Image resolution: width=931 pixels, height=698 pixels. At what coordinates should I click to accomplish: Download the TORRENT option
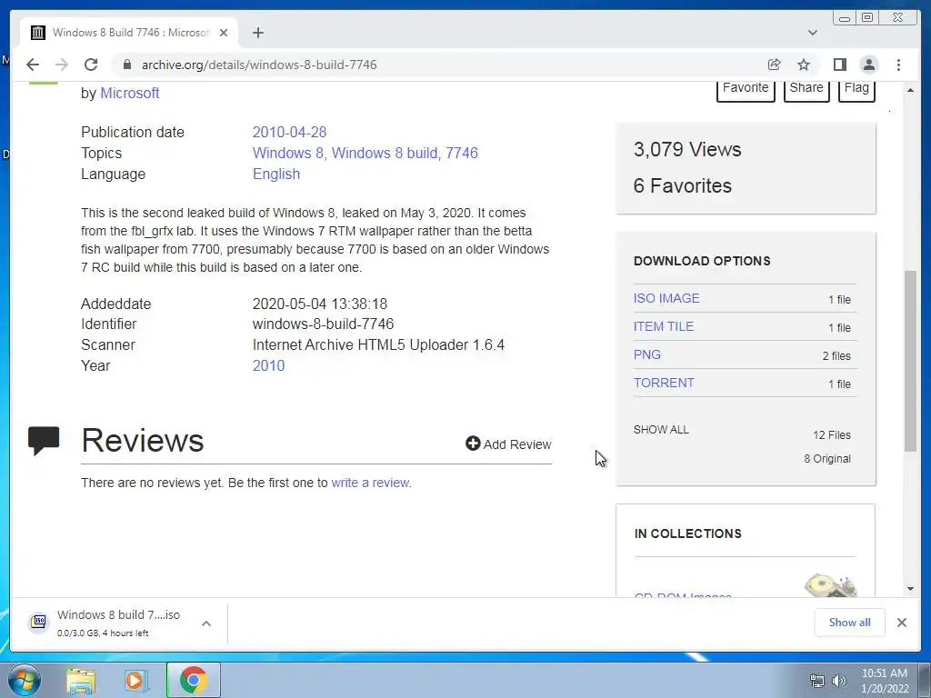tap(663, 383)
